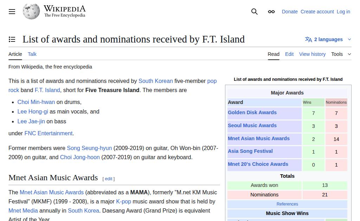This screenshot has height=221, width=360.
Task: Expand the 2 languages dropdown
Action: click(328, 39)
